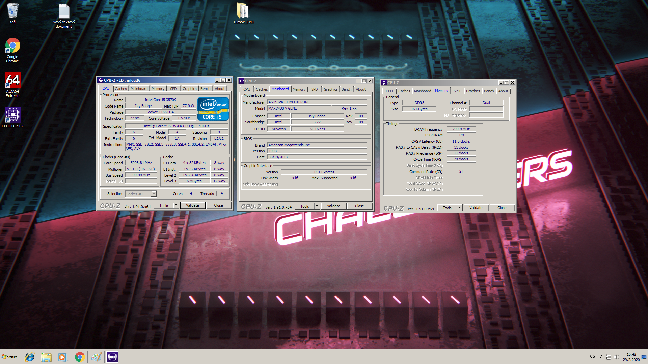The height and width of the screenshot is (364, 648).
Task: Switch to Mainboard tab in mlcu26 window
Action: tap(139, 89)
